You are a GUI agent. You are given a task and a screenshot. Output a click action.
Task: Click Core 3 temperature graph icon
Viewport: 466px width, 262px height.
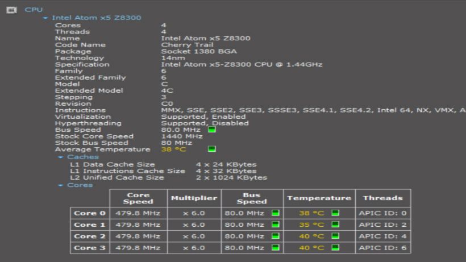[x=335, y=248]
